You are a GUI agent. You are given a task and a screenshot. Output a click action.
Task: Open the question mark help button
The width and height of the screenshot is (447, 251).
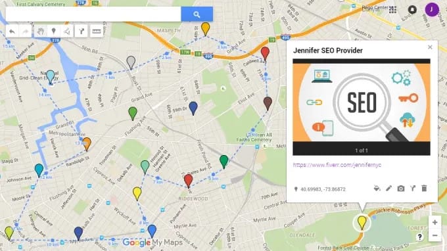click(x=419, y=237)
